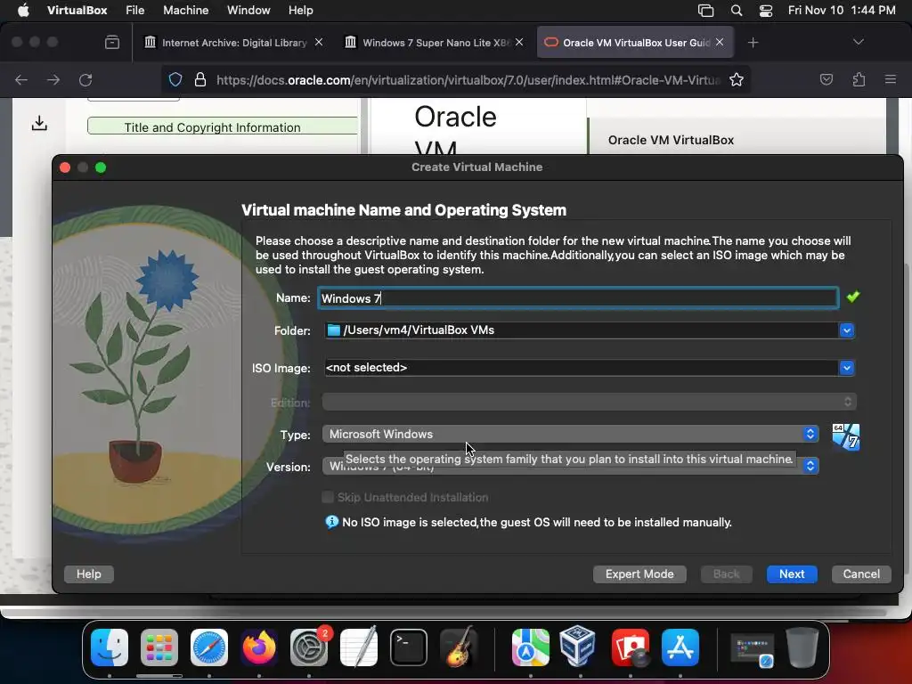Screen dimensions: 912x684
Task: Open the Version dropdown
Action: (570, 466)
